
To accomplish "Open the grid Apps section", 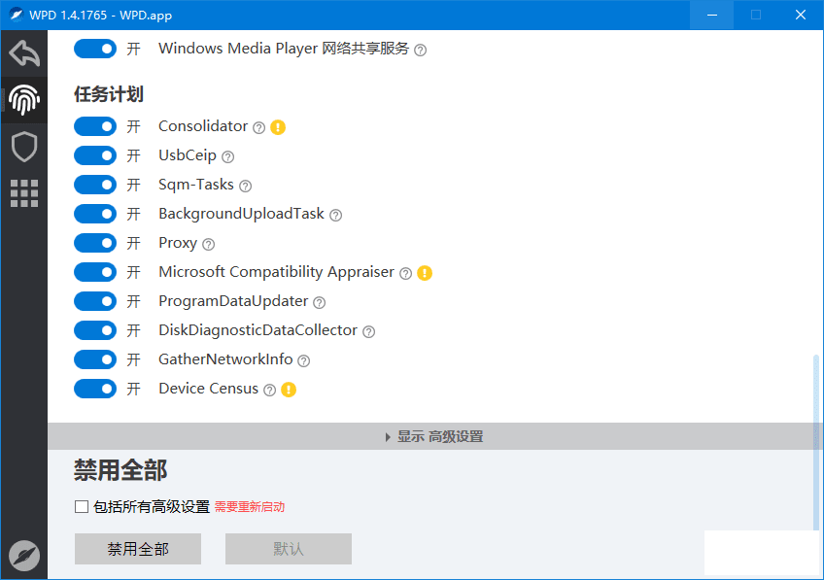I will point(24,193).
